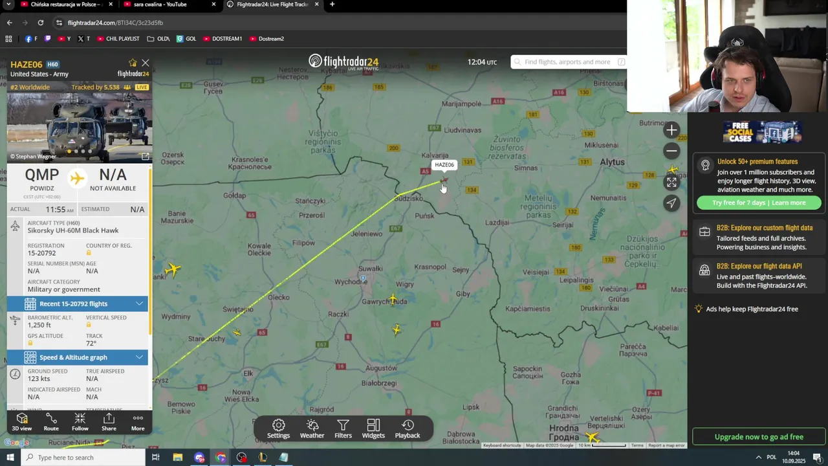
Task: Follow the selected aircraft
Action: coord(80,422)
